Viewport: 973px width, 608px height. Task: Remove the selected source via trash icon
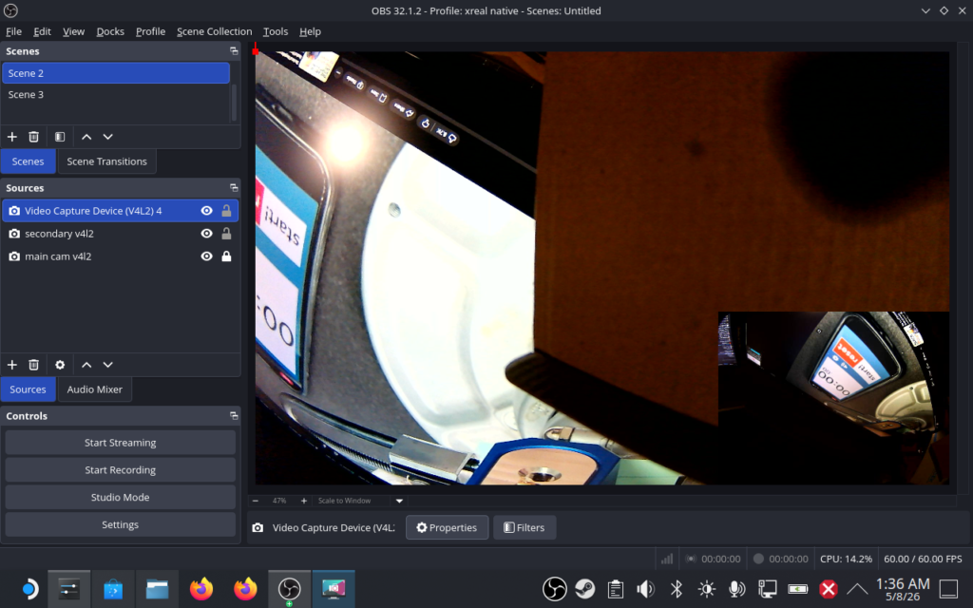coord(33,365)
